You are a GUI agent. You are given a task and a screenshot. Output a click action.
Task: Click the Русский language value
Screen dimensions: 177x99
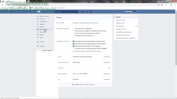pyautogui.click(x=75, y=79)
